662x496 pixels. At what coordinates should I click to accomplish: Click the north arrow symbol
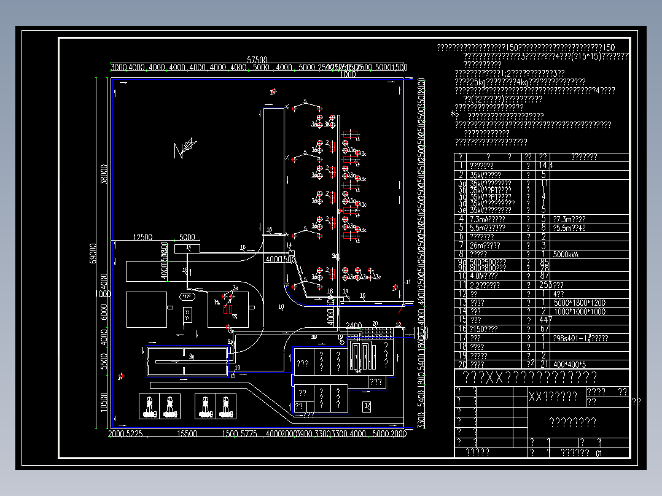click(x=185, y=148)
